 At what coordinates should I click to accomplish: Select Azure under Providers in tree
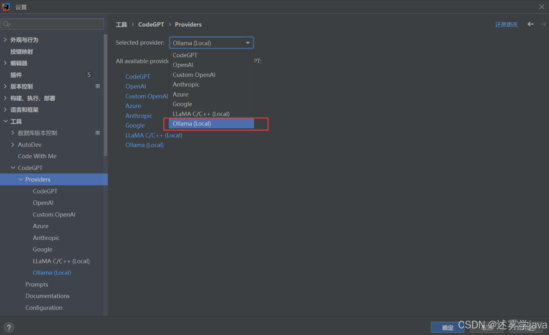point(40,226)
